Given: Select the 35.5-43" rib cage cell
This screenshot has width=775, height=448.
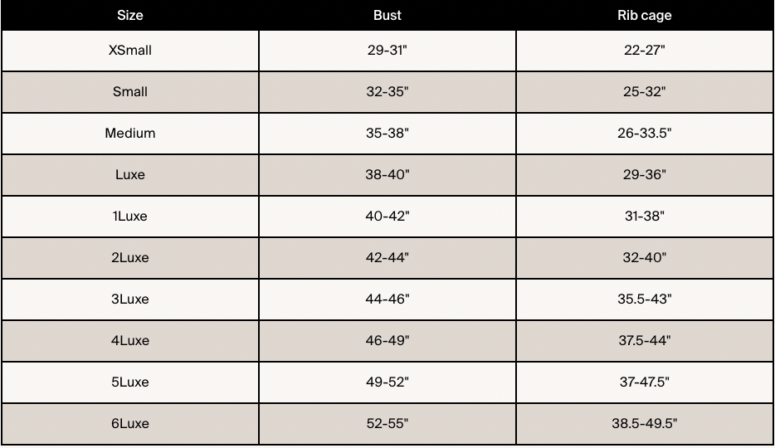Looking at the screenshot, I should (645, 299).
